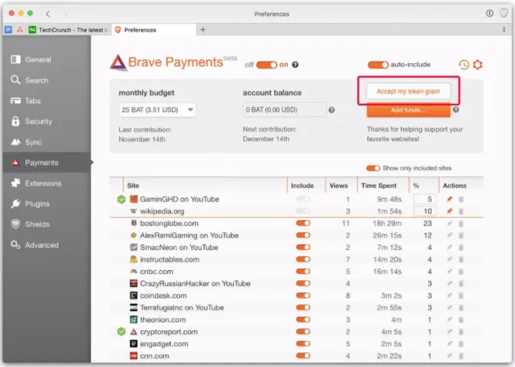Toggle include switch for coindesk.com

[x=303, y=295]
